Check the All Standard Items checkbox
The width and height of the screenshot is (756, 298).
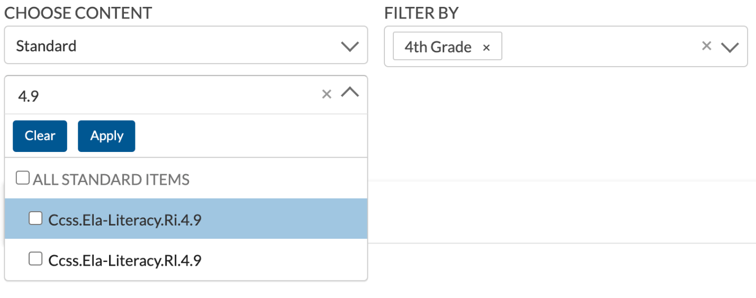[22, 178]
